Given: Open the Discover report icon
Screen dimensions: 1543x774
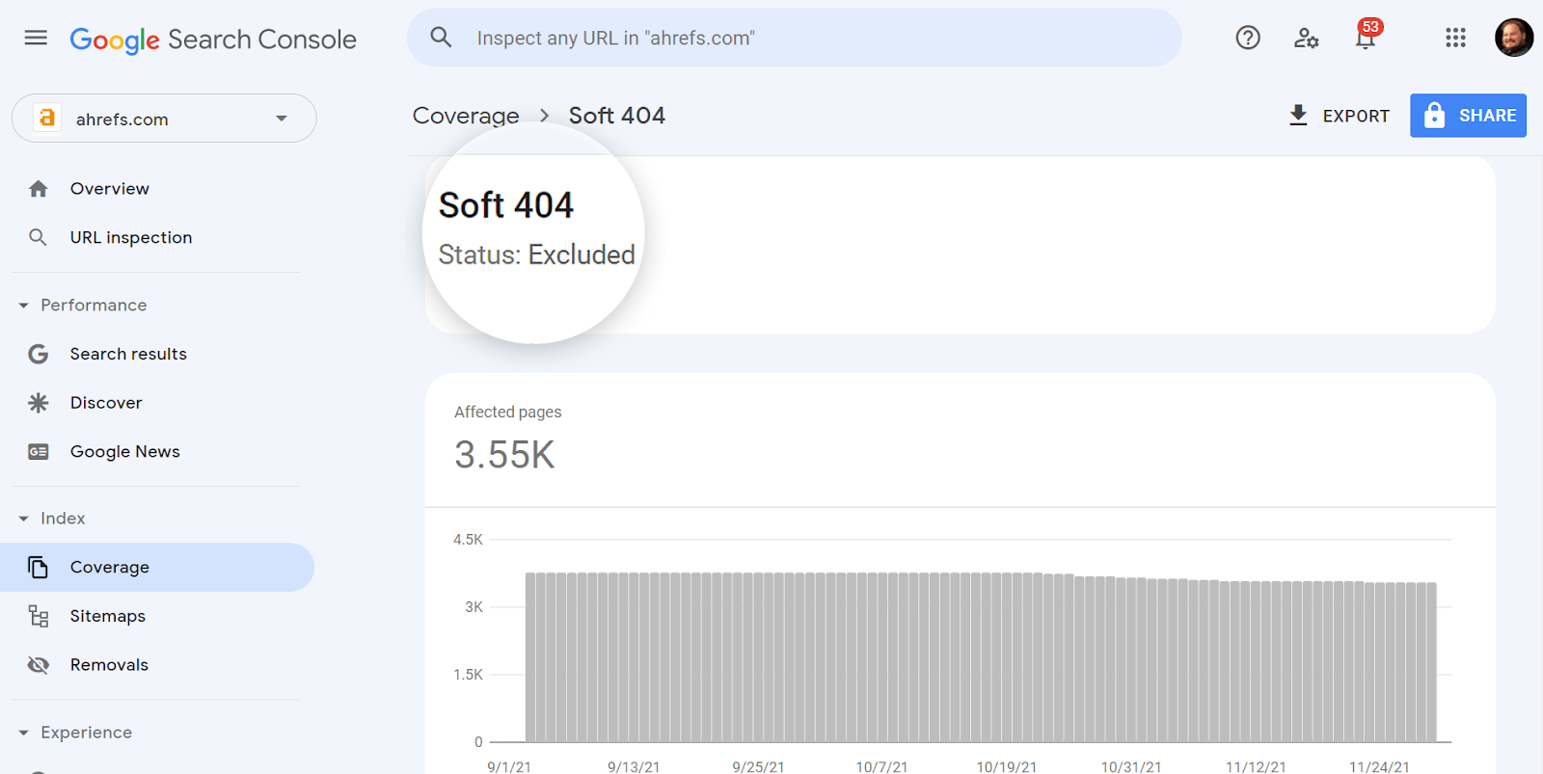Looking at the screenshot, I should [x=38, y=402].
